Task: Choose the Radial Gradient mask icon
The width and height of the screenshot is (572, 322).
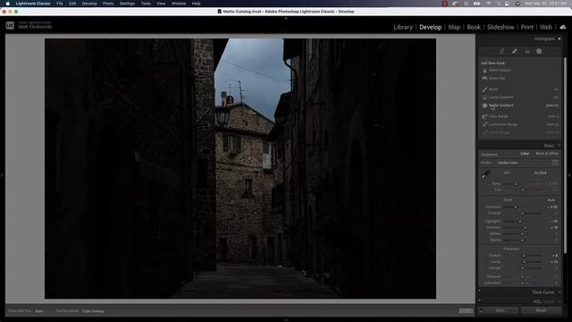Action: tap(484, 106)
